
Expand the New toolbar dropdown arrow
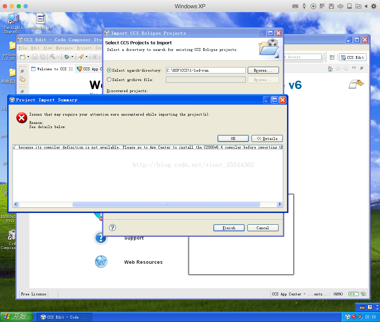click(x=28, y=57)
